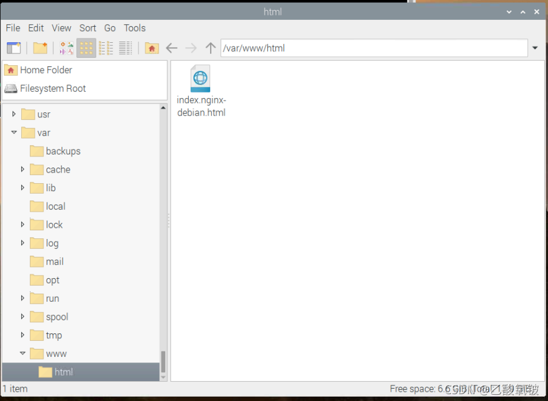Close the html file manager window

click(537, 12)
